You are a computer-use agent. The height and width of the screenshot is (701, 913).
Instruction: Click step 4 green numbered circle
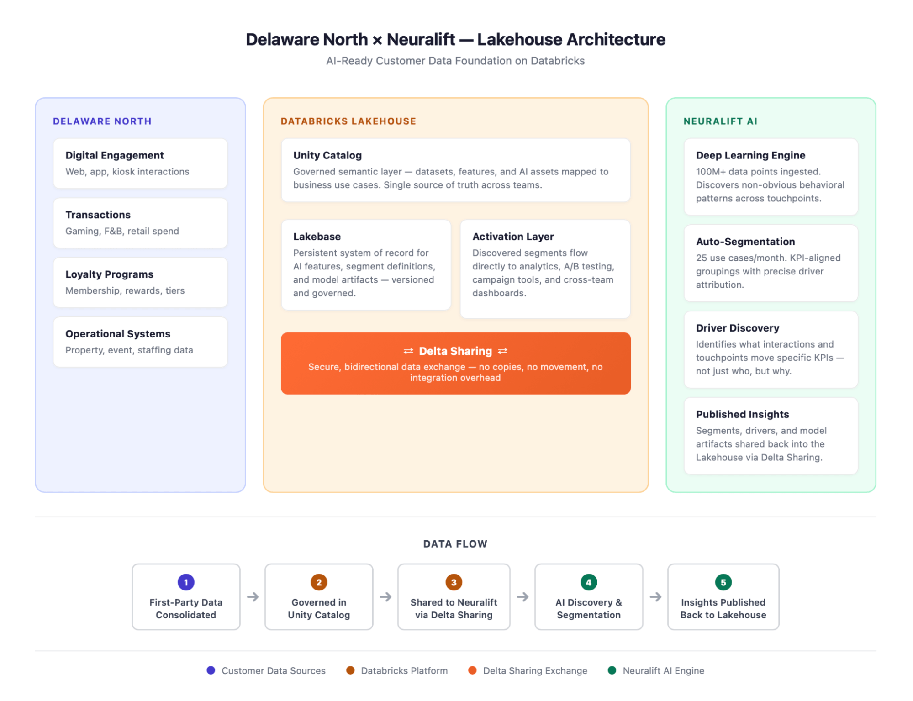[589, 582]
